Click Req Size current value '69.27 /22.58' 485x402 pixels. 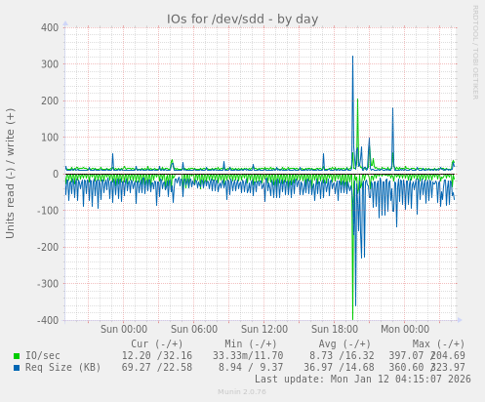(157, 368)
